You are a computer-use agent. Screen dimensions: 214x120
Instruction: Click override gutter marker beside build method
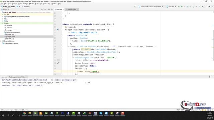58,30
